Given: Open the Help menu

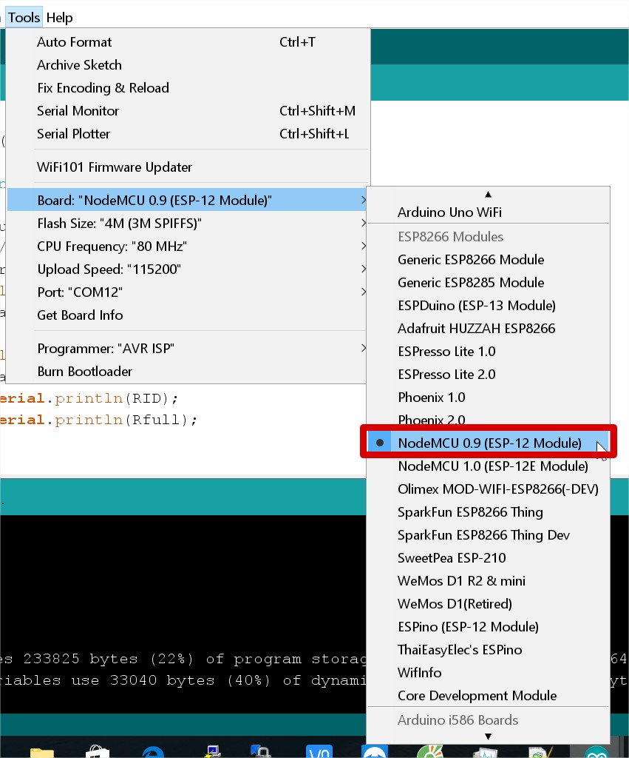Looking at the screenshot, I should (x=59, y=18).
